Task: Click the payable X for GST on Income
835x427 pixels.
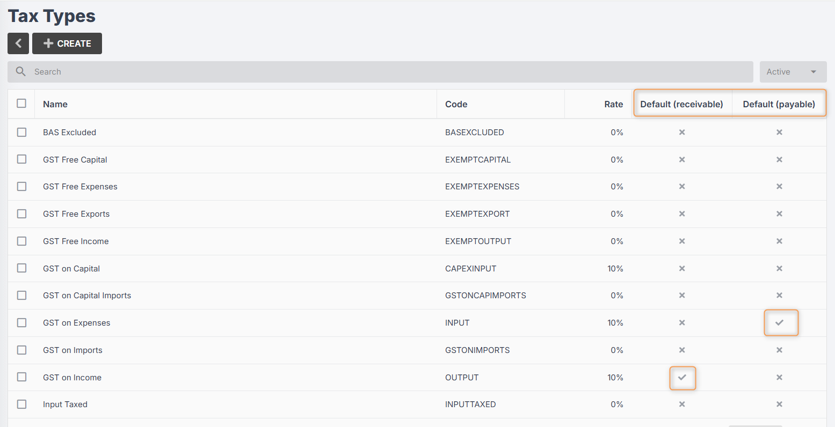Action: click(779, 377)
